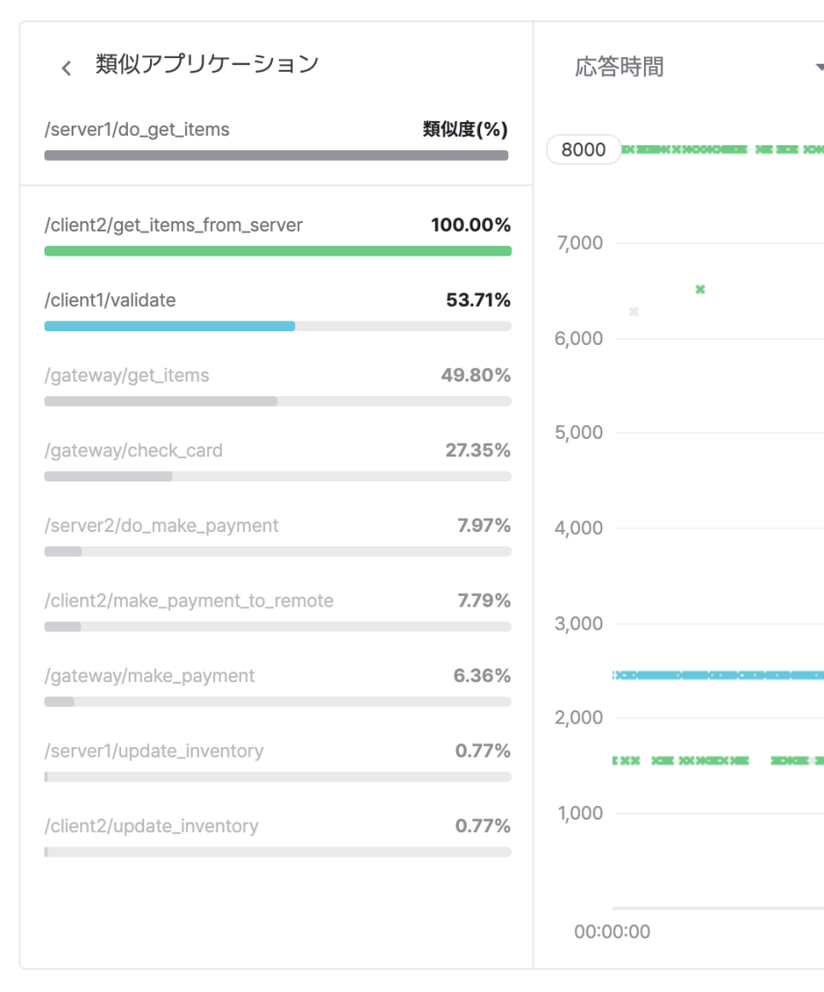Click the 類似度(%) column header
The width and height of the screenshot is (824, 992).
pyautogui.click(x=465, y=129)
